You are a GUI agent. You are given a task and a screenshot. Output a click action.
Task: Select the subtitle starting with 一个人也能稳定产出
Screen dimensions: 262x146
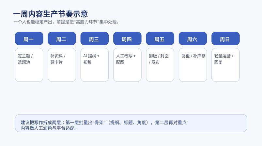pos(66,22)
